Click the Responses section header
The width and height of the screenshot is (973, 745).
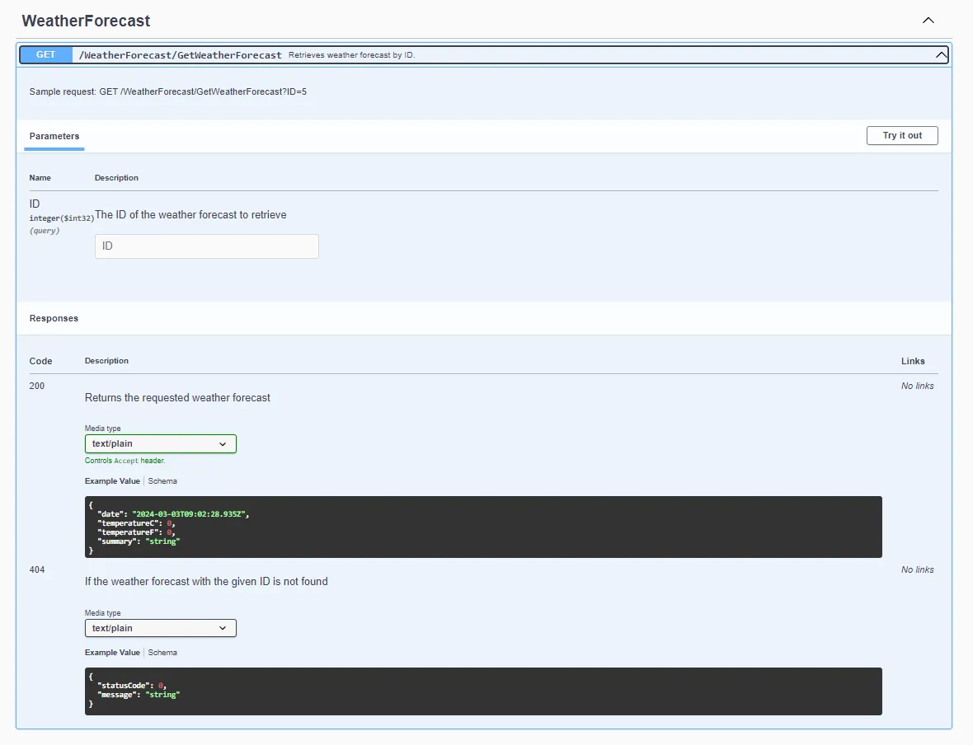(x=54, y=318)
